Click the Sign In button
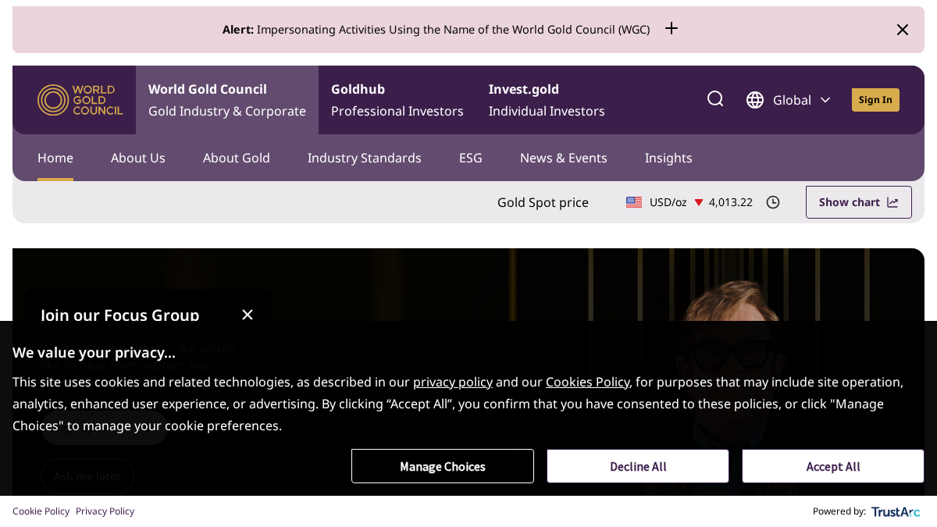 point(875,100)
